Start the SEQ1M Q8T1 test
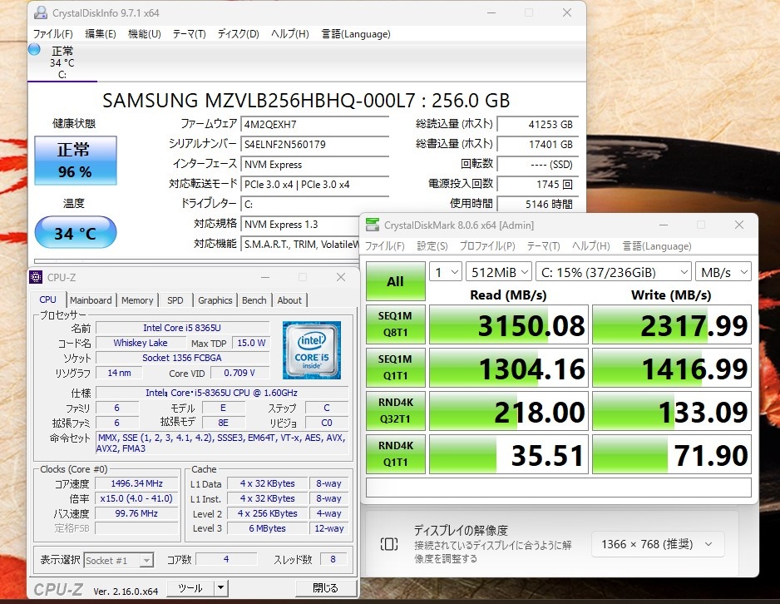 click(396, 324)
